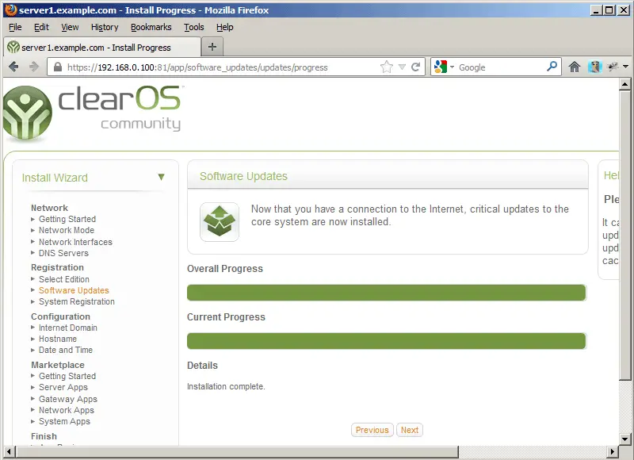Viewport: 634px width, 460px height.
Task: Open the search engine selector dropdown
Action: coord(452,67)
